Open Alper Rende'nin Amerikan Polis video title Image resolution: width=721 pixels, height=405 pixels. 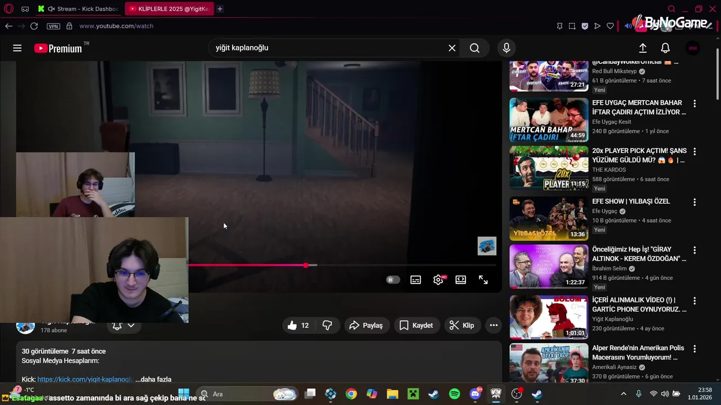(x=638, y=353)
